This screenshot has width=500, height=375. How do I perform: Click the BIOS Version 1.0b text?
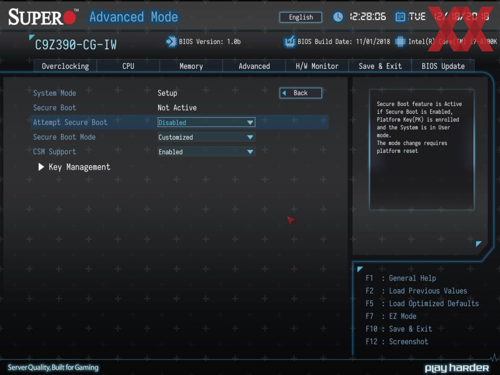(210, 42)
